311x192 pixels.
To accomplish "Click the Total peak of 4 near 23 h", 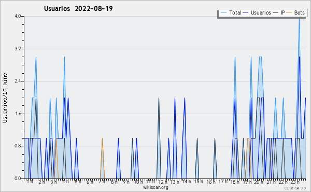I will (299, 19).
